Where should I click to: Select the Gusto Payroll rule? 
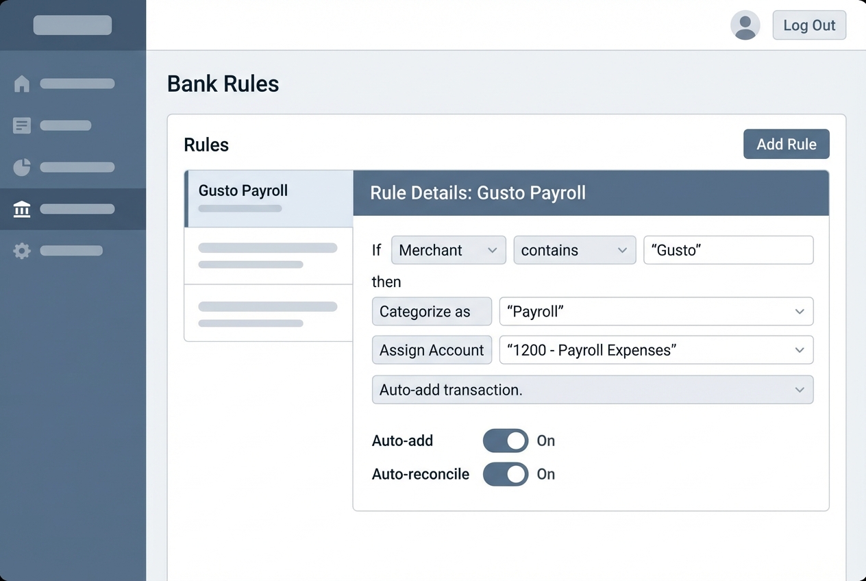point(268,195)
